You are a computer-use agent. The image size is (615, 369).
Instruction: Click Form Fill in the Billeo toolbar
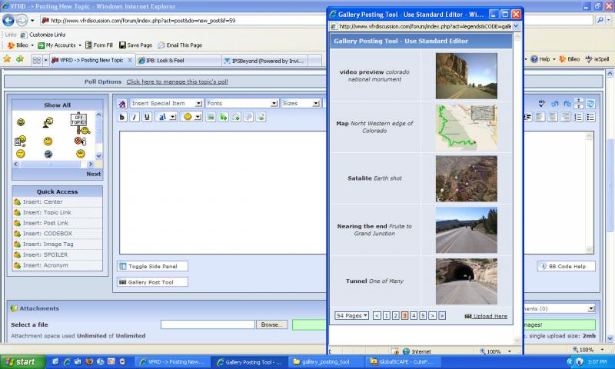click(99, 45)
